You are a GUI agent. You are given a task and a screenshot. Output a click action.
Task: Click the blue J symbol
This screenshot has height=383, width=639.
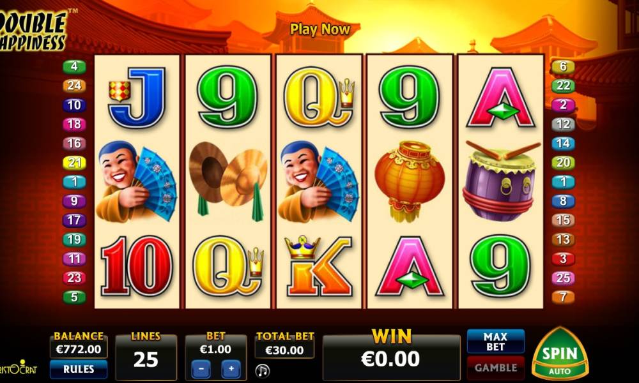pos(137,98)
